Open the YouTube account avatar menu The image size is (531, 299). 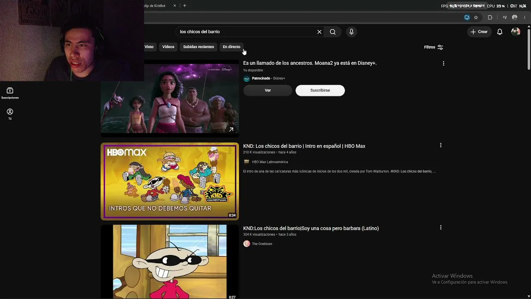click(516, 32)
